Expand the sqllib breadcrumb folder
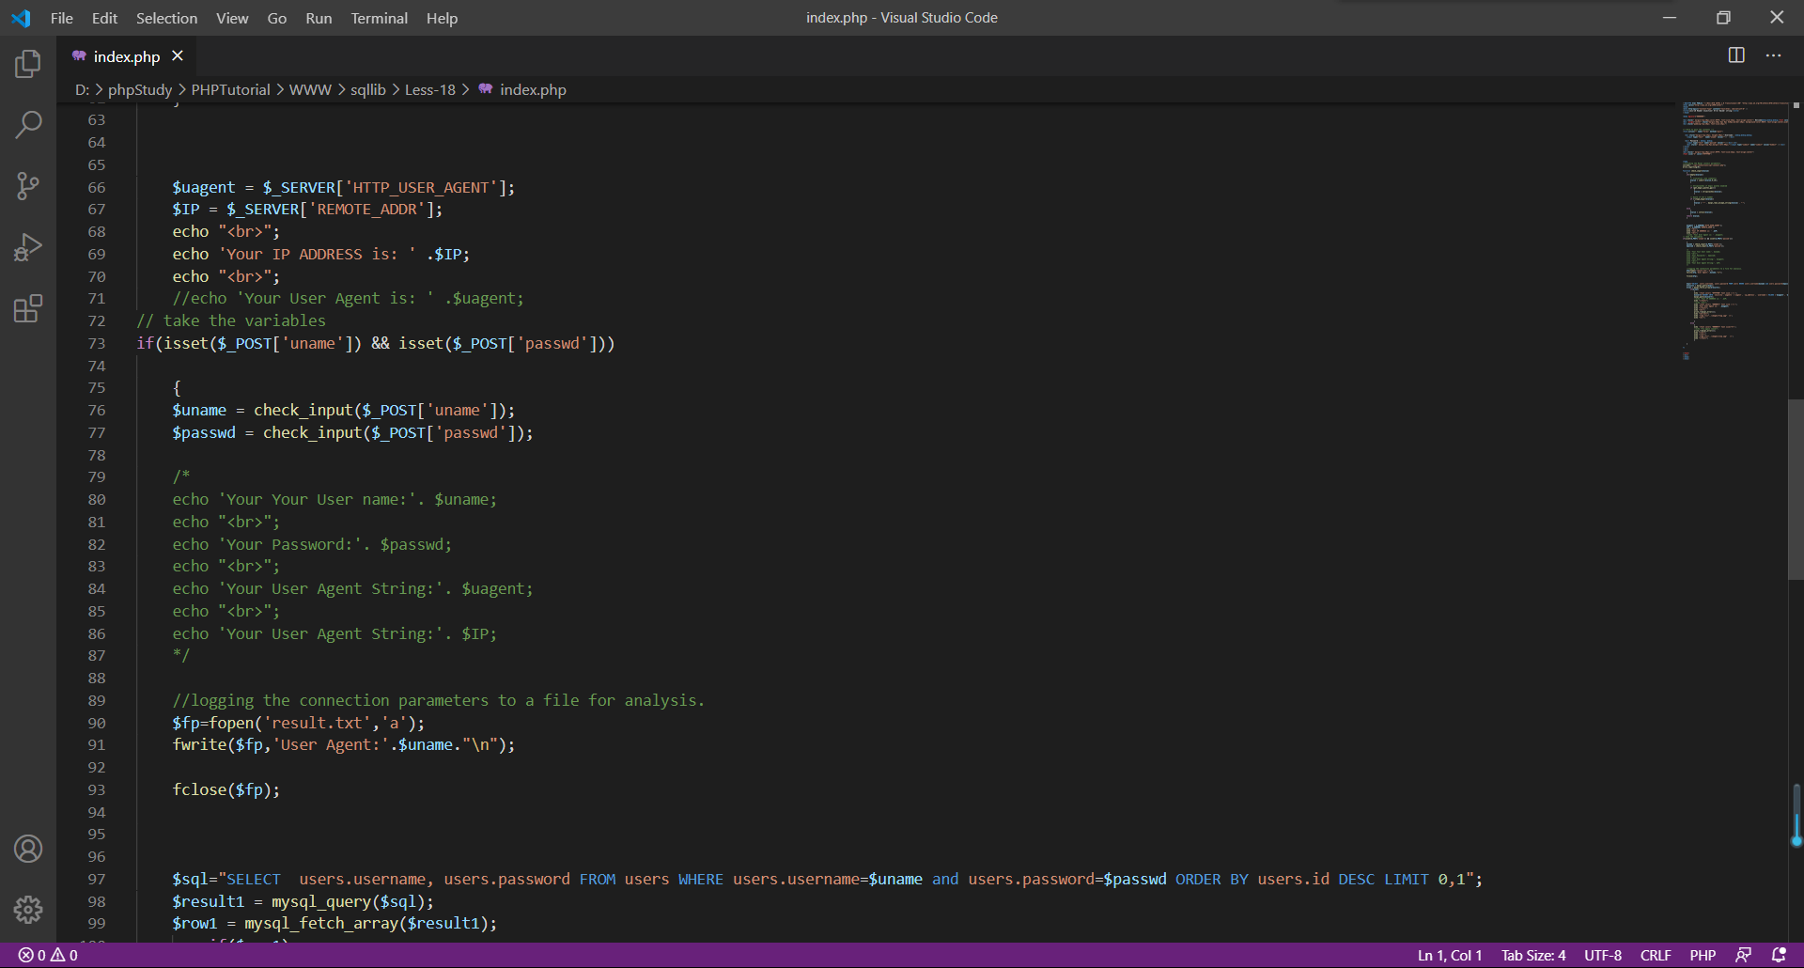The width and height of the screenshot is (1804, 968). [367, 89]
